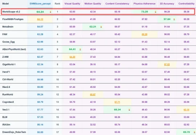Select the BLM model name
Screen dimensions: 196x135
click(x=5, y=117)
